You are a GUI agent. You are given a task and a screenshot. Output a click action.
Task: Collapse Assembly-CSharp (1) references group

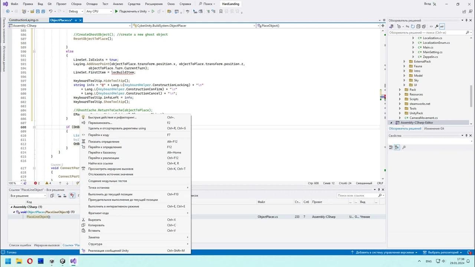point(12,207)
